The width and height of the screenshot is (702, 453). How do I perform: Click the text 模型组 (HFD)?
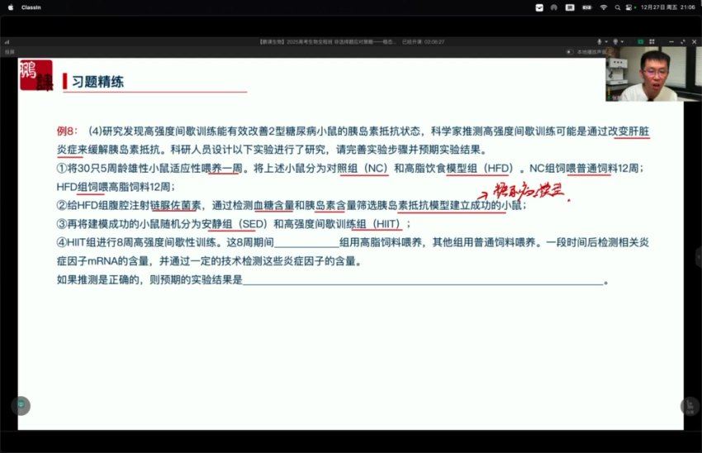pyautogui.click(x=480, y=169)
